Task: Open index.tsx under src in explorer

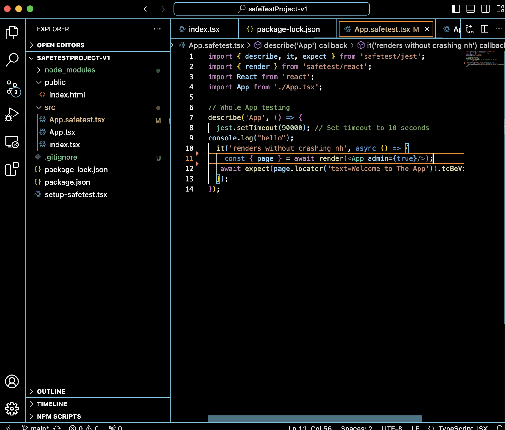Action: [x=98, y=145]
